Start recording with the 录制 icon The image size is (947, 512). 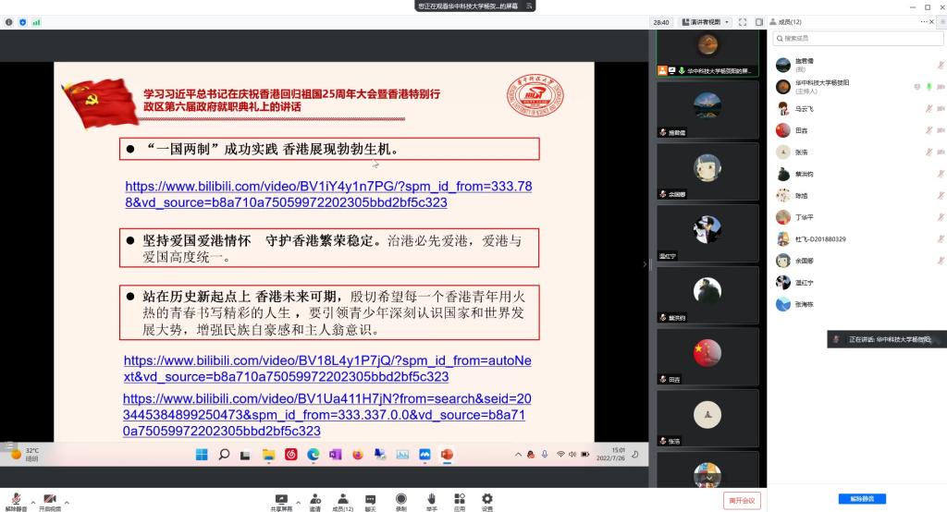[400, 500]
